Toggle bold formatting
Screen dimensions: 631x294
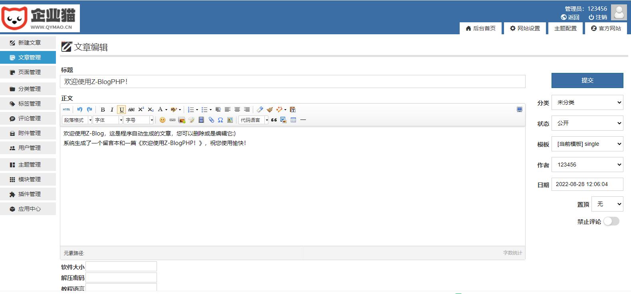pyautogui.click(x=103, y=110)
